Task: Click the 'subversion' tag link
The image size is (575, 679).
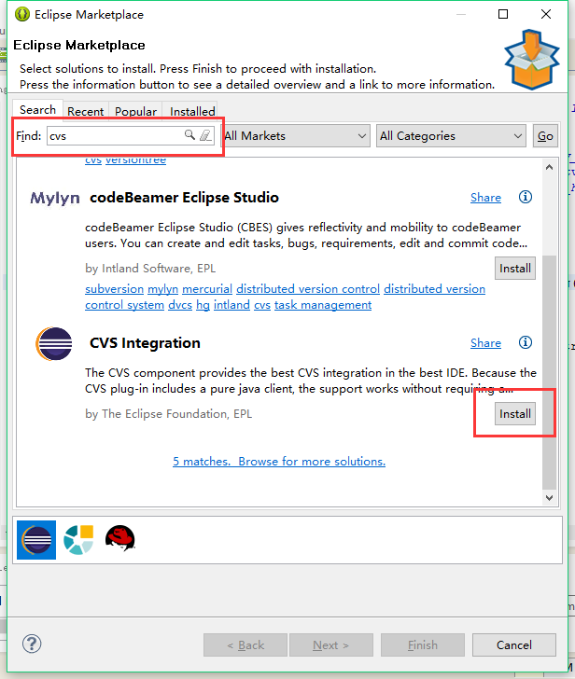Action: [115, 289]
